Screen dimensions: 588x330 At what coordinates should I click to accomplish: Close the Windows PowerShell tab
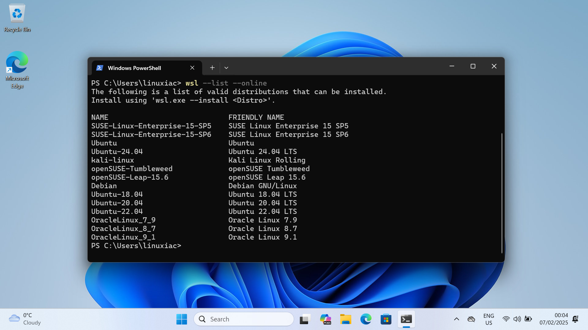pyautogui.click(x=192, y=68)
